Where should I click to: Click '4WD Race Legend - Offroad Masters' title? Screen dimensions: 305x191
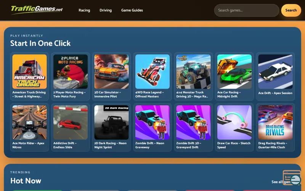click(x=149, y=94)
